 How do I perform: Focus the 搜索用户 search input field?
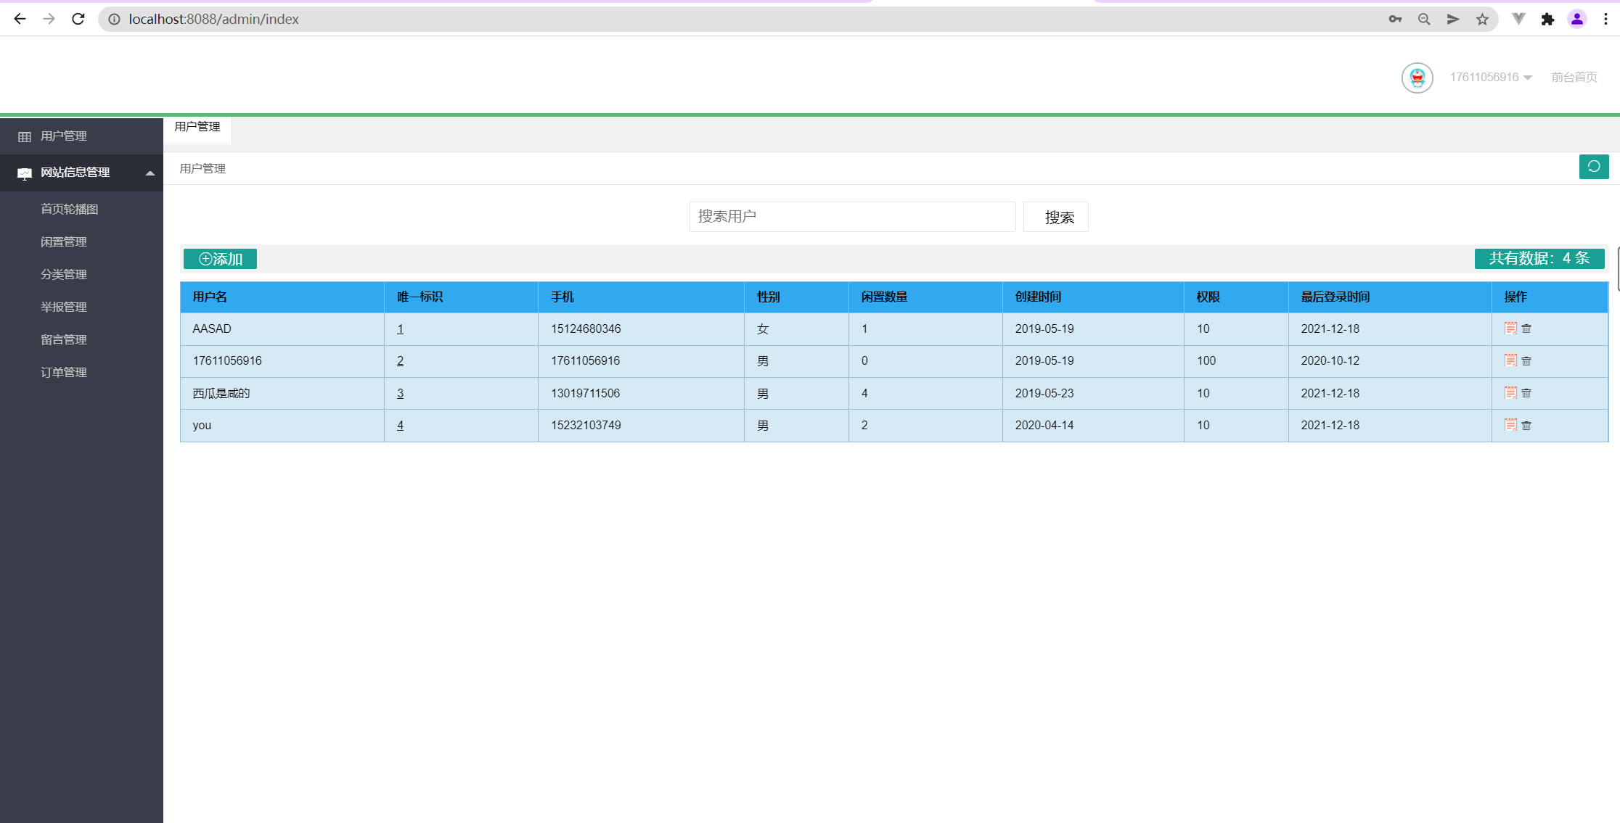tap(851, 217)
